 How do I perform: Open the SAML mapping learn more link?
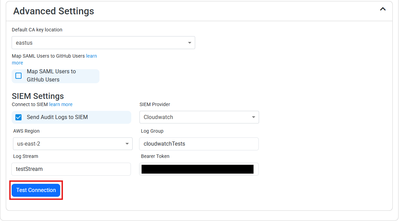[x=91, y=56]
